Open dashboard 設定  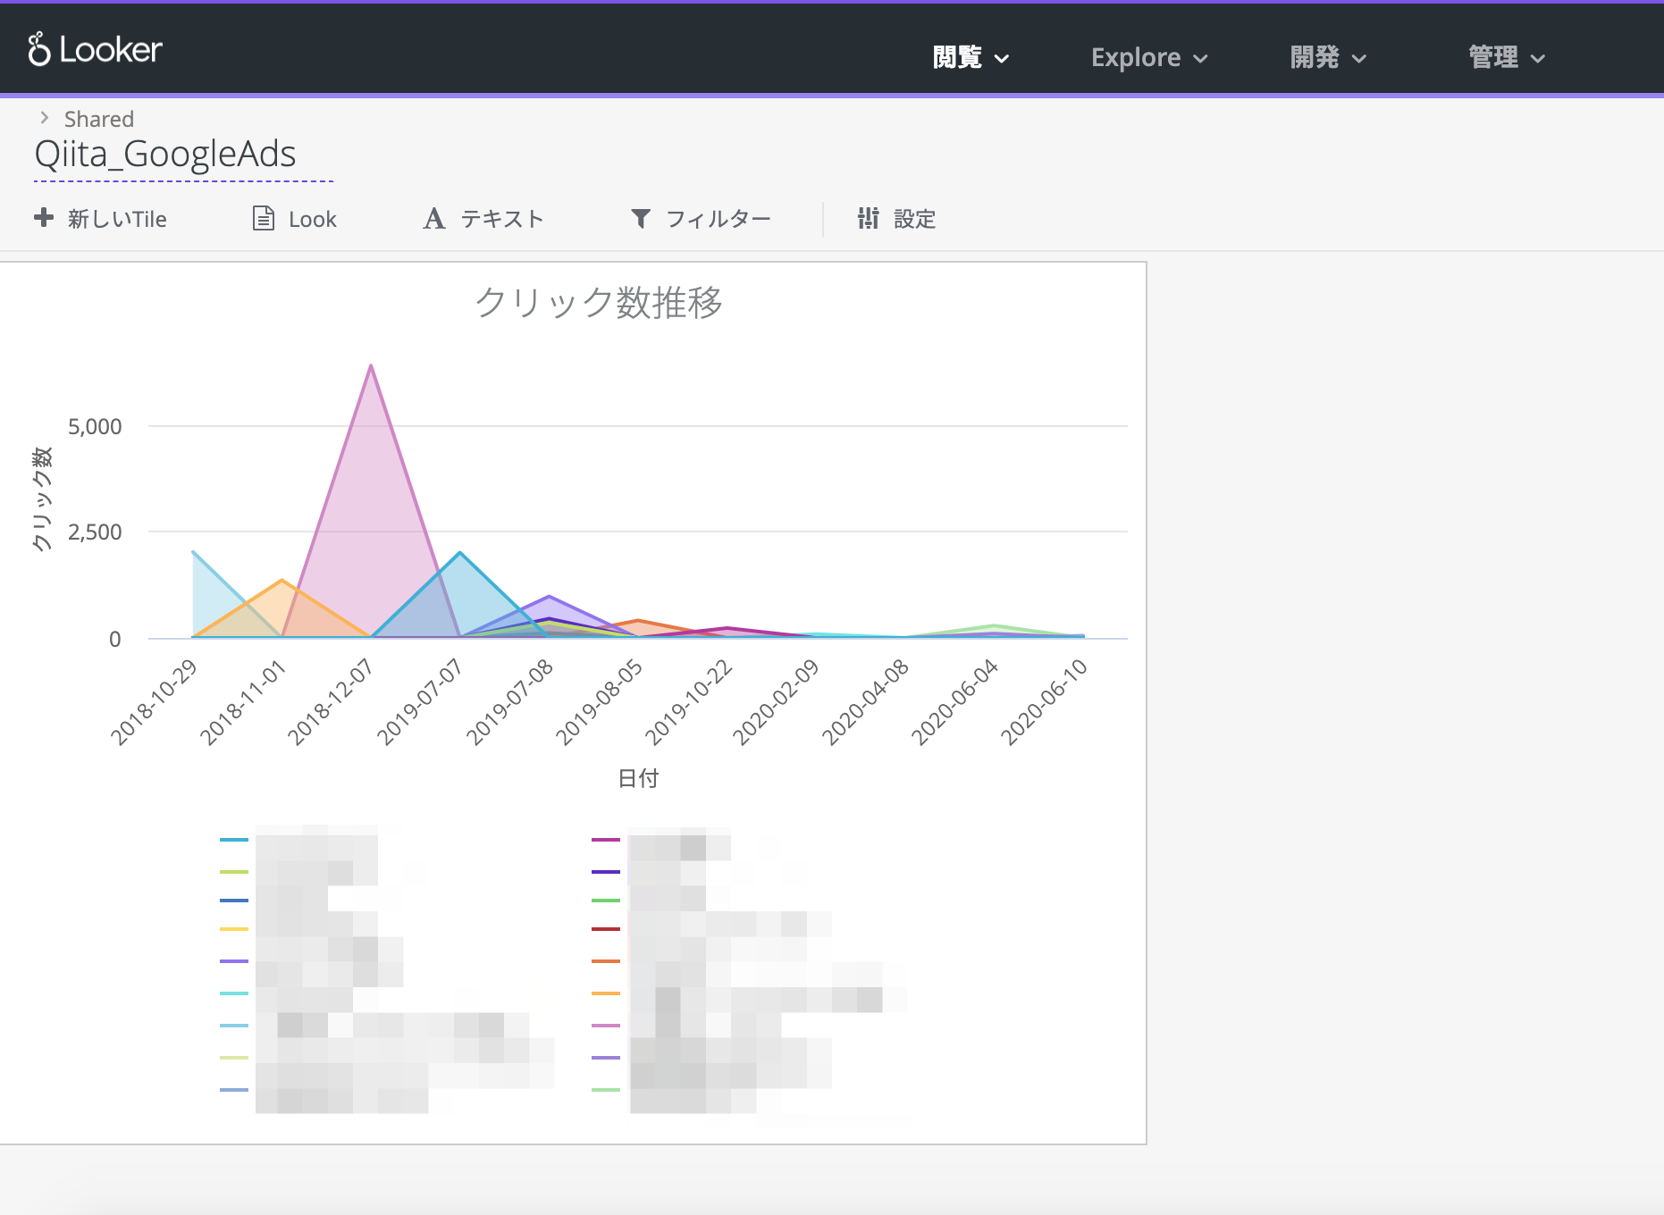tap(896, 218)
